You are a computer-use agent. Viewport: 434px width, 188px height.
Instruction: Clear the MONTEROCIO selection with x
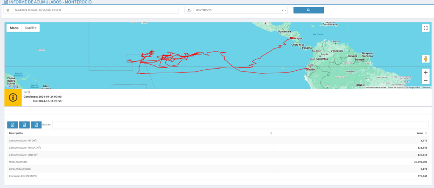[x=282, y=10]
